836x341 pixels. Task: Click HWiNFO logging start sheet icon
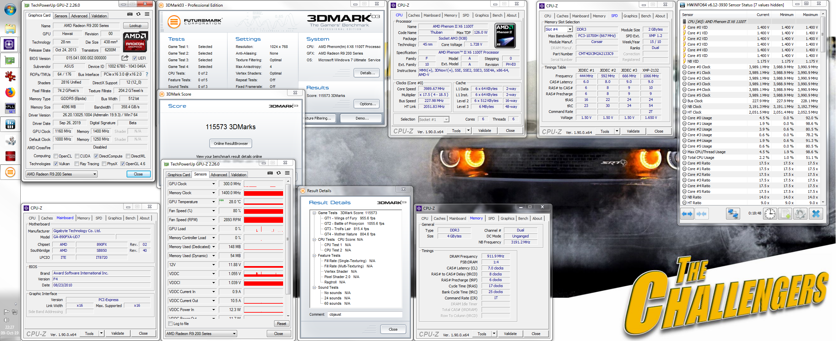(x=785, y=214)
